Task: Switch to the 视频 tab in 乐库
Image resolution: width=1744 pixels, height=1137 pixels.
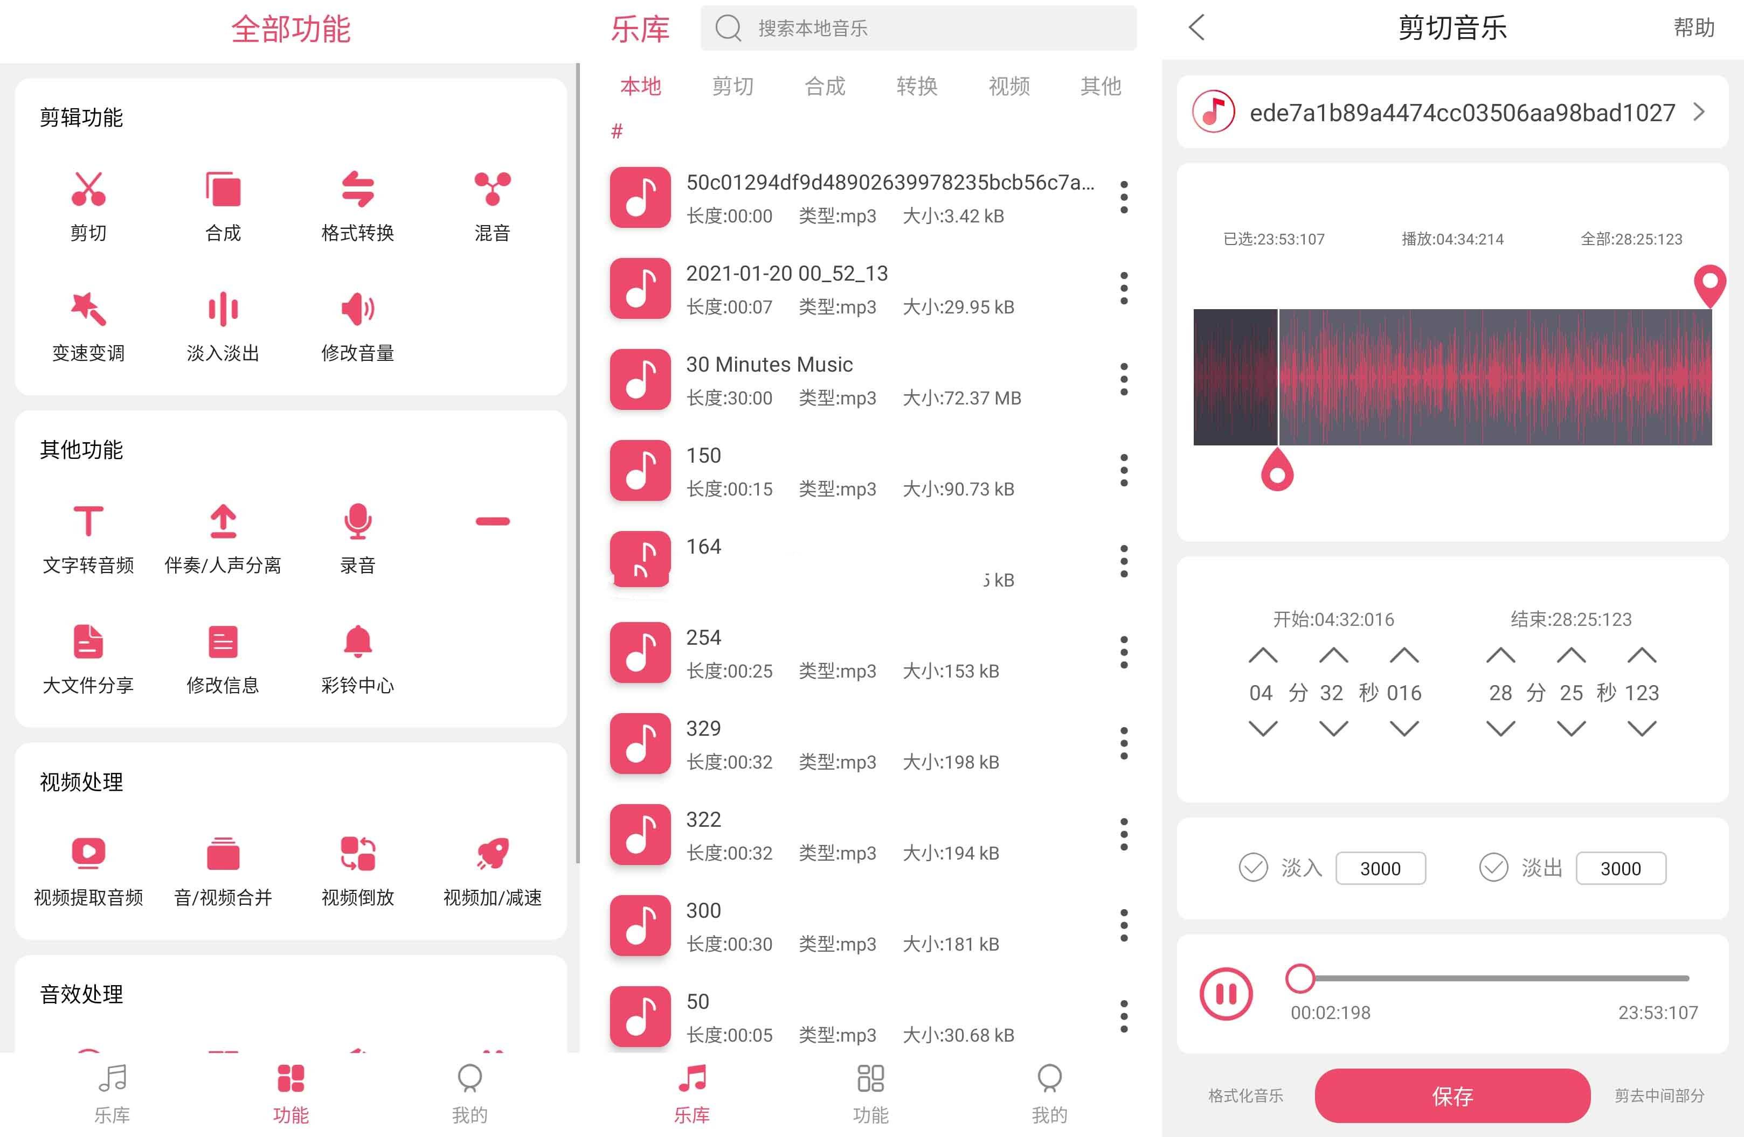Action: pyautogui.click(x=1007, y=86)
